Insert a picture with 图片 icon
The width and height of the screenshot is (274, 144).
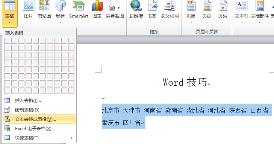point(29,6)
